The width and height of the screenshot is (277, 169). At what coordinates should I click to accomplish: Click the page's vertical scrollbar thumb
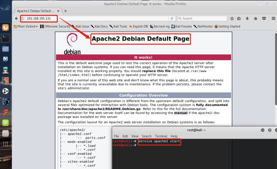tap(276, 69)
